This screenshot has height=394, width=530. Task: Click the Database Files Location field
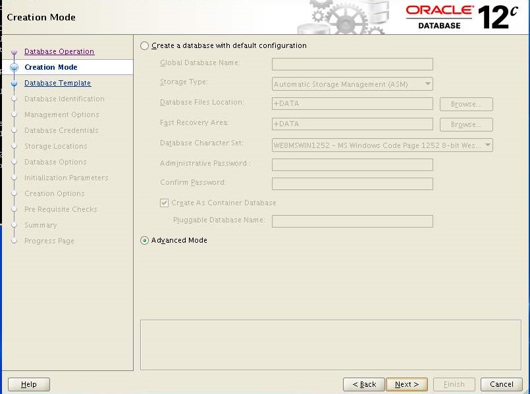pyautogui.click(x=352, y=104)
